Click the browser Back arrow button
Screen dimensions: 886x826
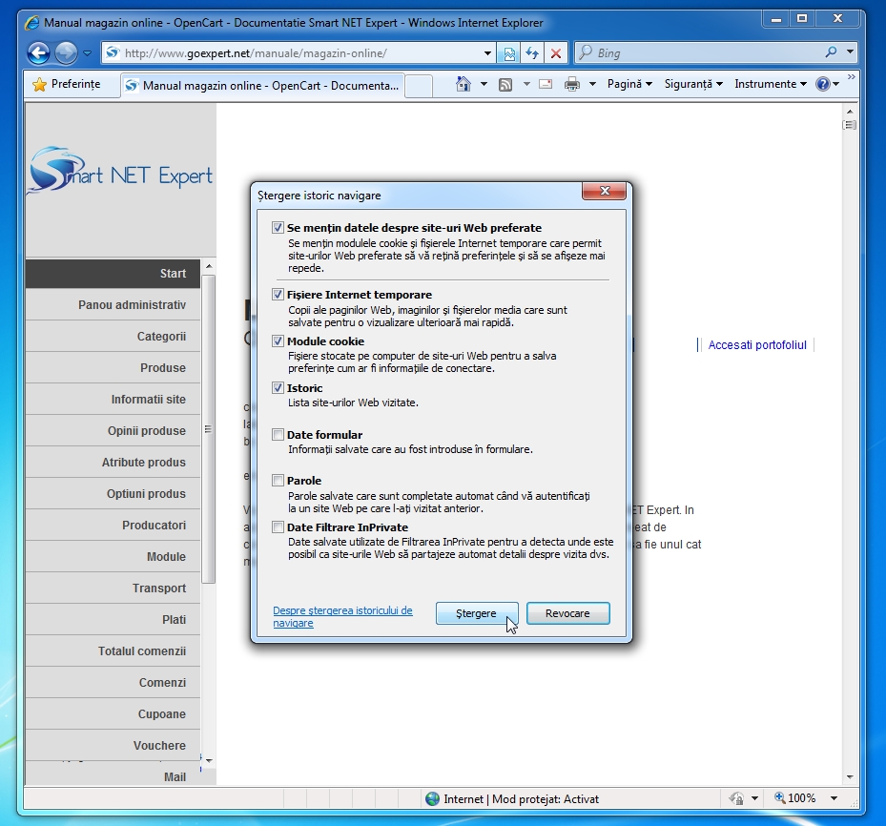[x=39, y=53]
